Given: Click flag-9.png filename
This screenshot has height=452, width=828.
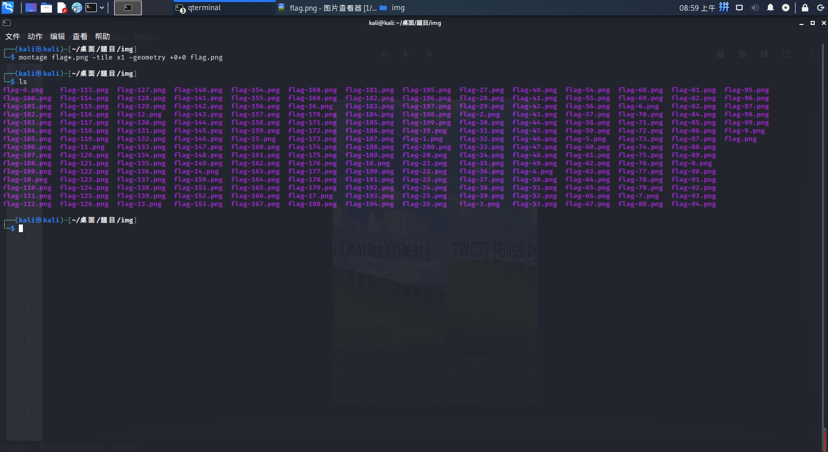Looking at the screenshot, I should click(x=745, y=131).
